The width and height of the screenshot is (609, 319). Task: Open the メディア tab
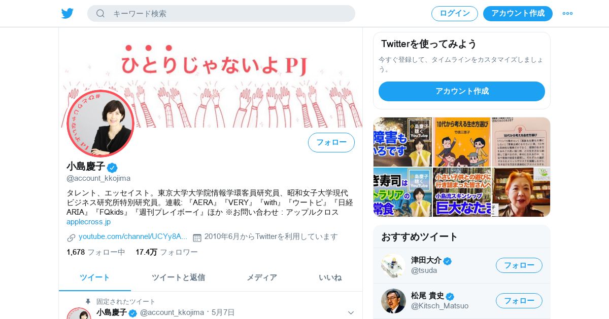[262, 277]
